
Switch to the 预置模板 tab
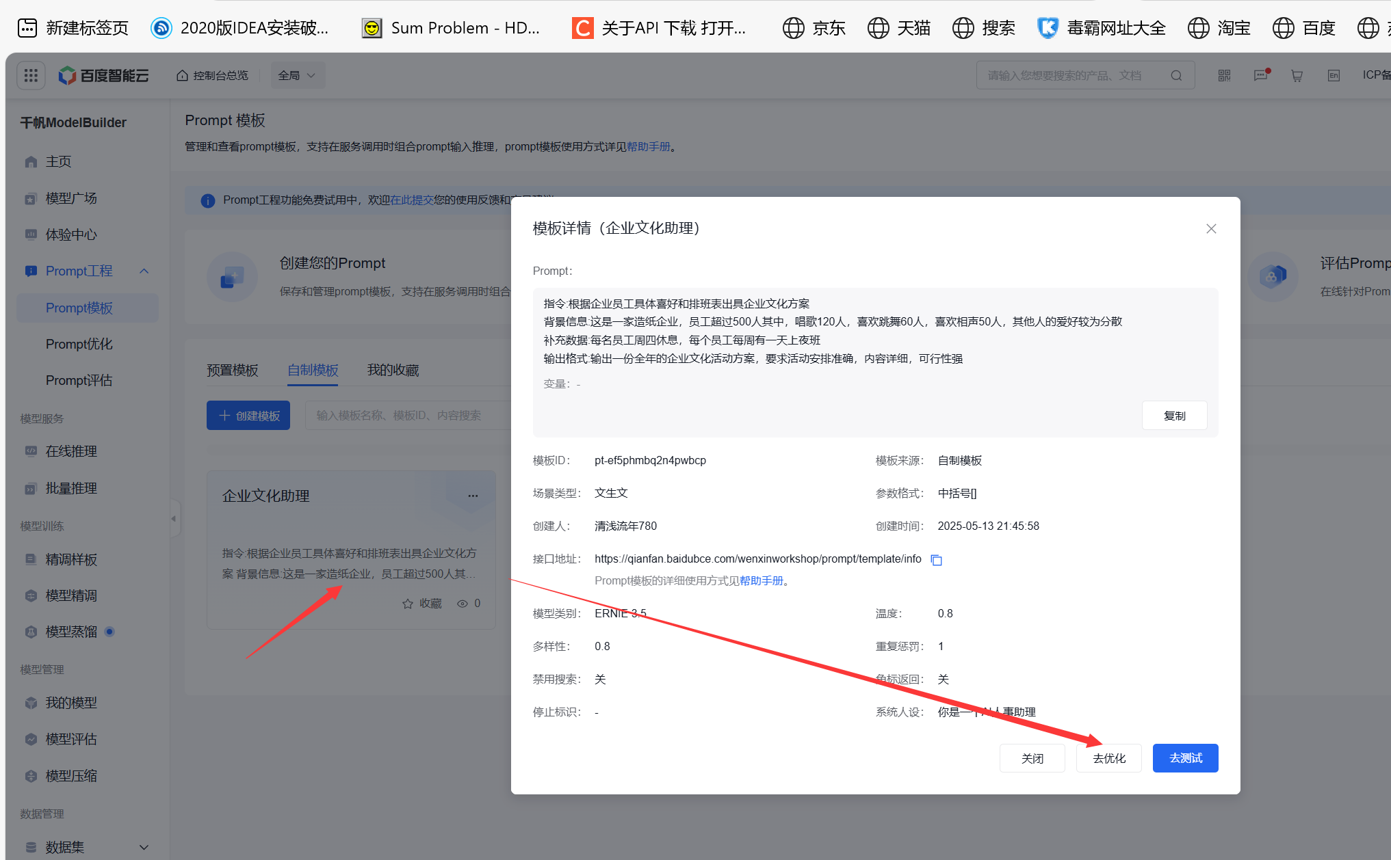coord(233,370)
